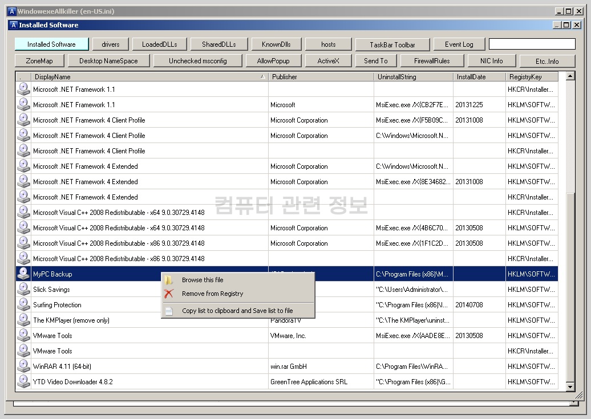The height and width of the screenshot is (419, 591).
Task: Click the Installed Software window title icon
Action: [14, 25]
